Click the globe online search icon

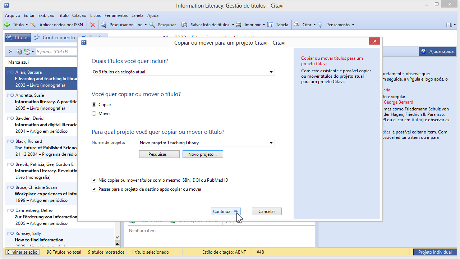[x=104, y=25]
